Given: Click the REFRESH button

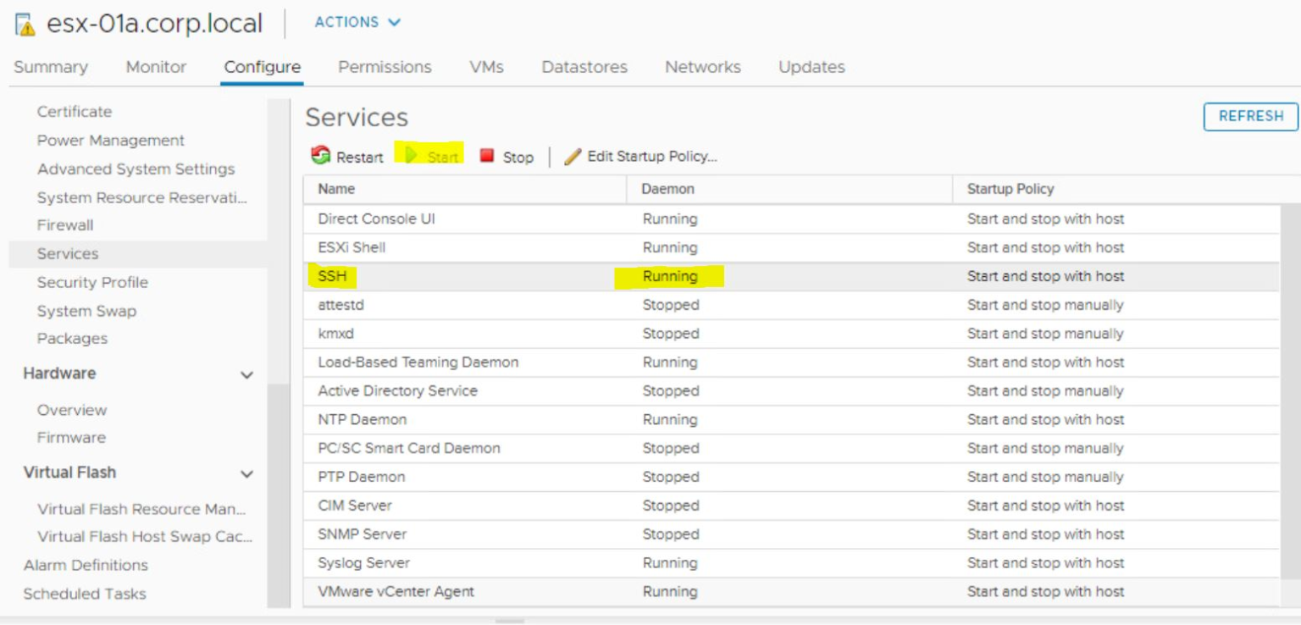Looking at the screenshot, I should tap(1250, 118).
